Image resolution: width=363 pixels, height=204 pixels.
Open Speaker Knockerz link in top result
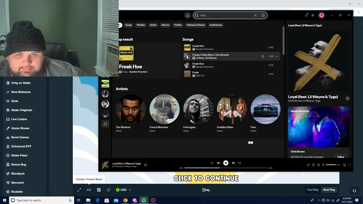(138, 72)
